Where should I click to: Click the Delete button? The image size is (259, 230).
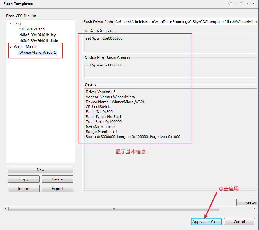[57, 179]
